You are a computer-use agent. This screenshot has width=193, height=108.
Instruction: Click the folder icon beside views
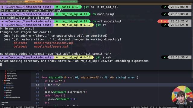5,81
